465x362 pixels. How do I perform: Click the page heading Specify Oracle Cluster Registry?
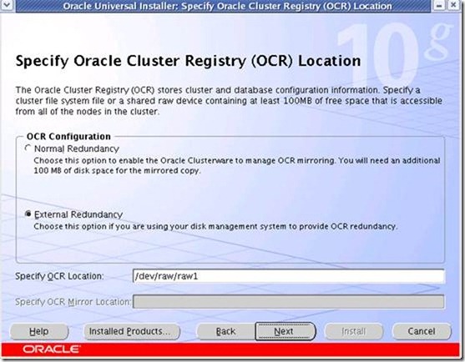click(188, 61)
